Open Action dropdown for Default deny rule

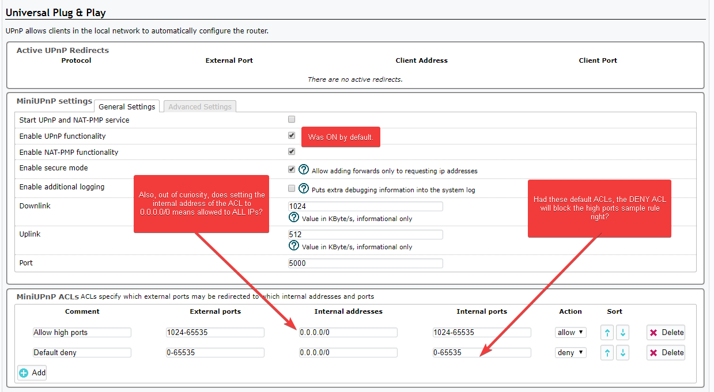point(571,352)
